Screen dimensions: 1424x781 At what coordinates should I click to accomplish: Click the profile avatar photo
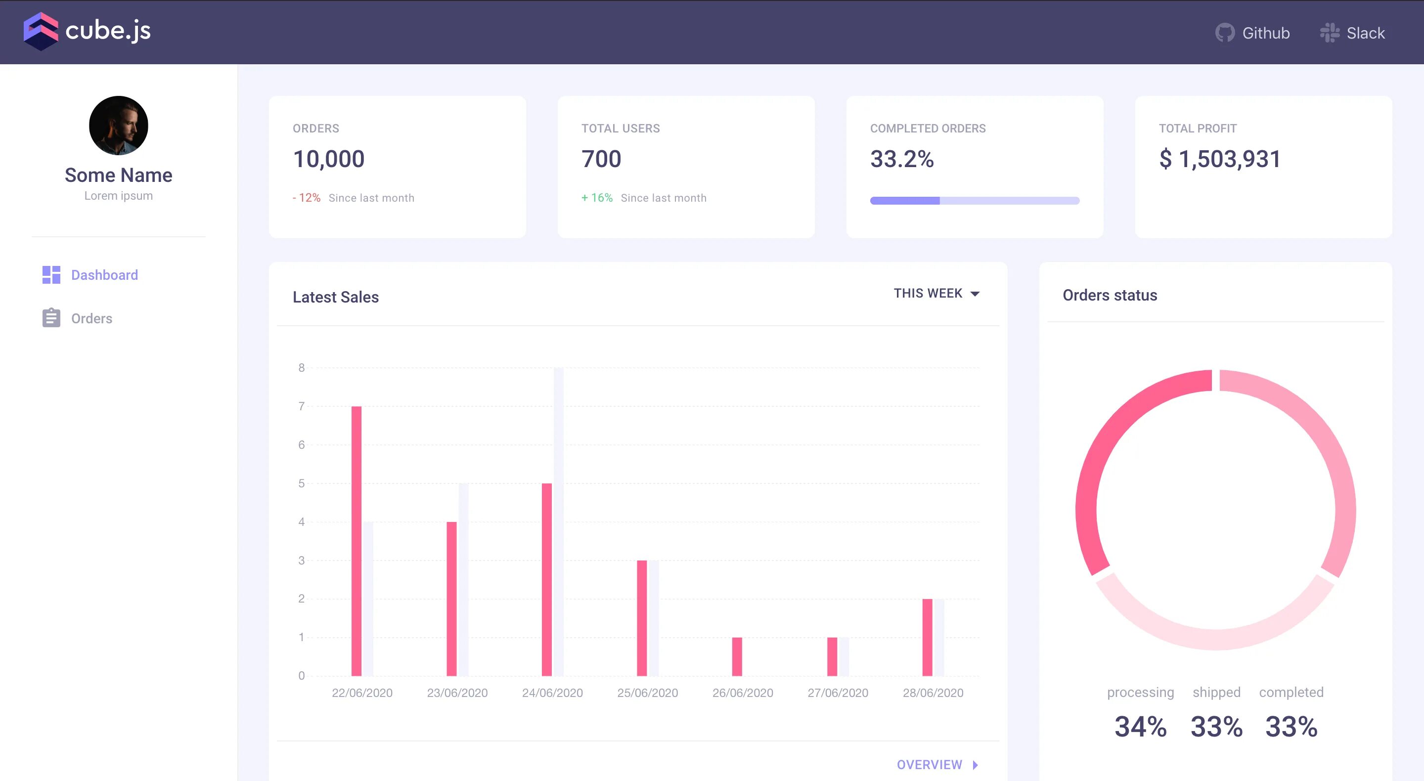click(118, 126)
